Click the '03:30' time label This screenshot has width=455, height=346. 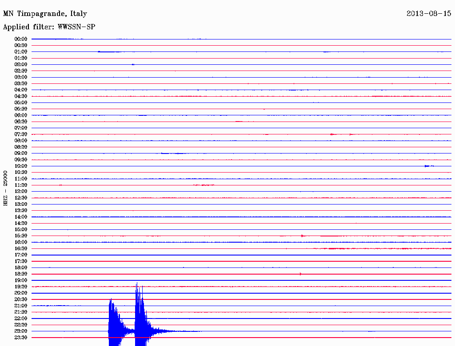tap(20, 83)
